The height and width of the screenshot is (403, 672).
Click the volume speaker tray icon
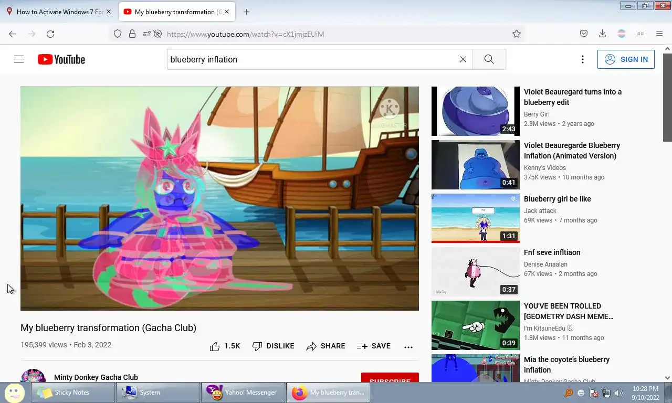619,393
